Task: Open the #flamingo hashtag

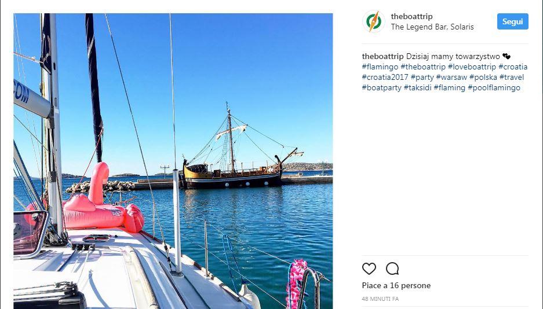Action: (380, 67)
